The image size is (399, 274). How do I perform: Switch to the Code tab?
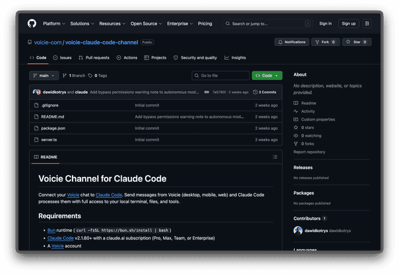pos(38,58)
